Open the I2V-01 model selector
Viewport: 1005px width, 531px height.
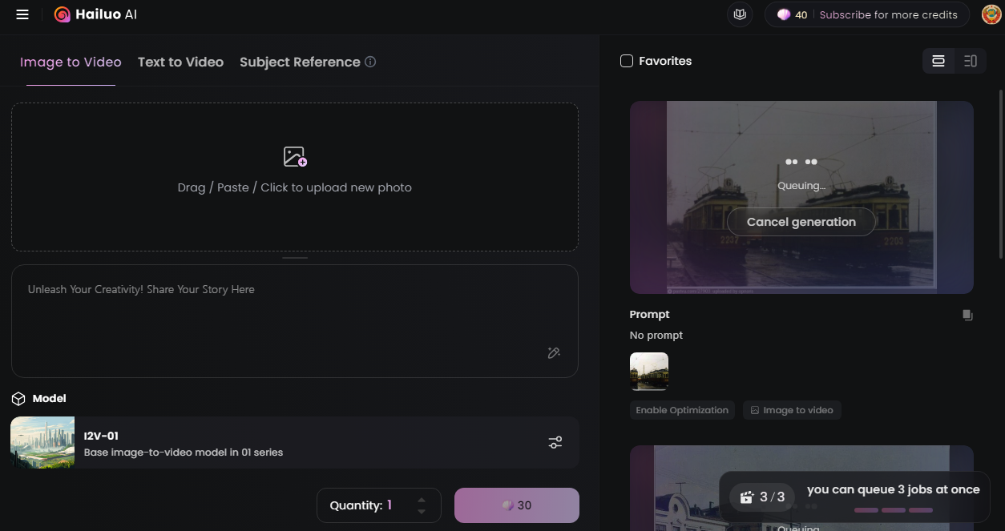pyautogui.click(x=295, y=442)
